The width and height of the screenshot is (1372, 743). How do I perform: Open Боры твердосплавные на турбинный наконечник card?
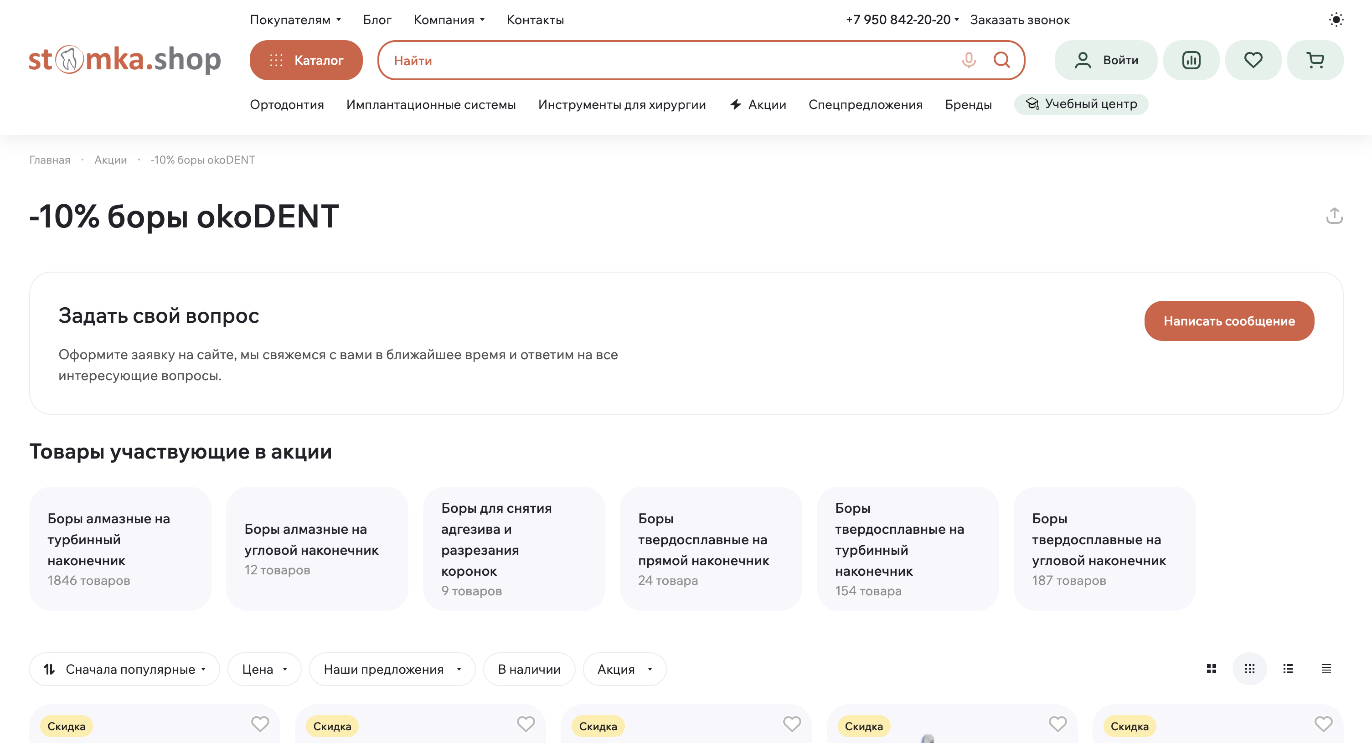point(907,549)
